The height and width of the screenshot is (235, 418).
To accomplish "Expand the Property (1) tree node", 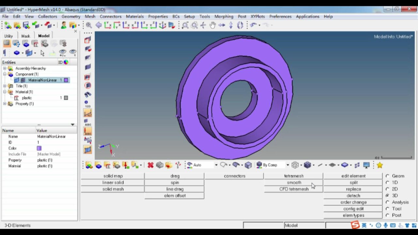I will (x=5, y=104).
